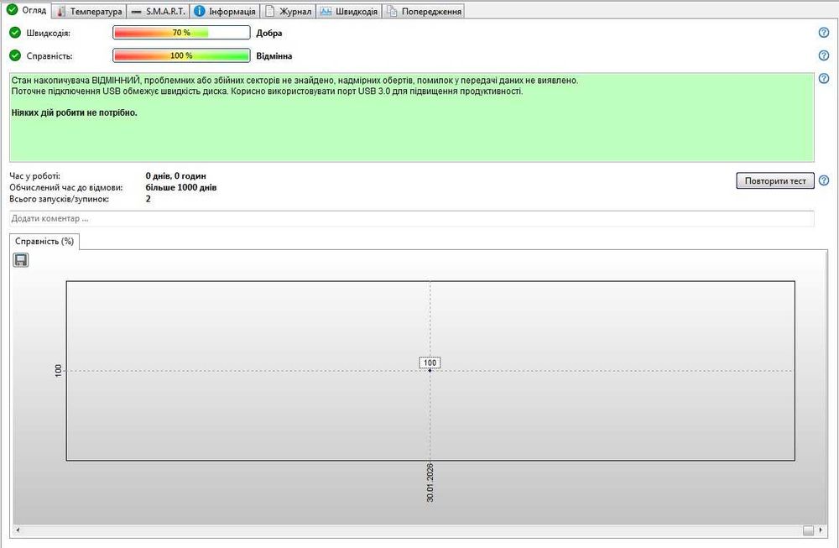839x548 pixels.
Task: Click help icon beside Повторити тест
Action: (824, 181)
